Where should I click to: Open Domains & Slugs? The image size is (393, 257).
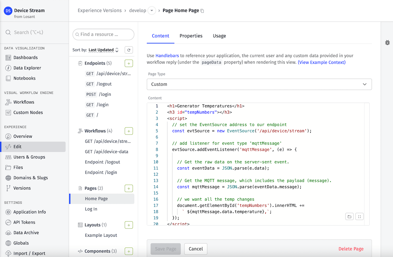[30, 178]
